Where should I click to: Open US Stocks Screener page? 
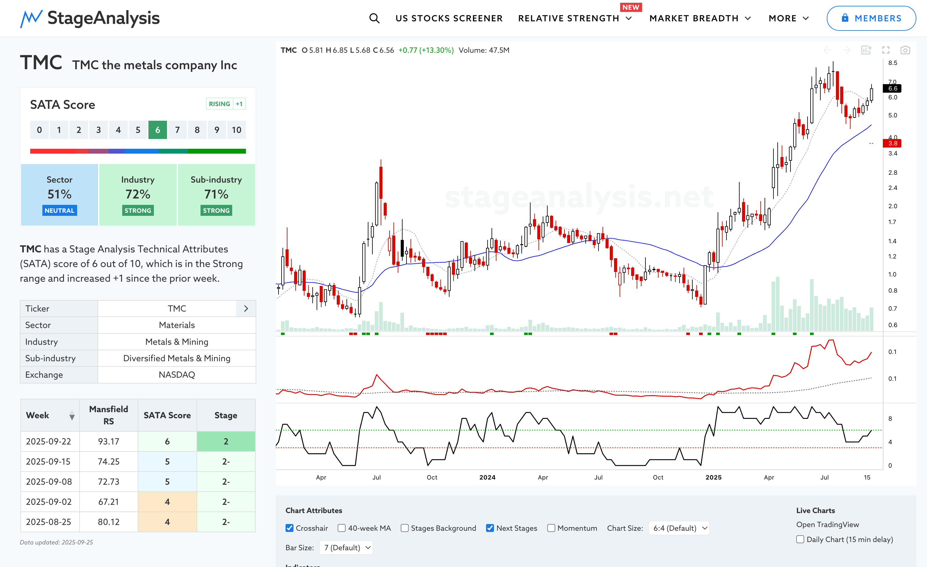(x=449, y=18)
